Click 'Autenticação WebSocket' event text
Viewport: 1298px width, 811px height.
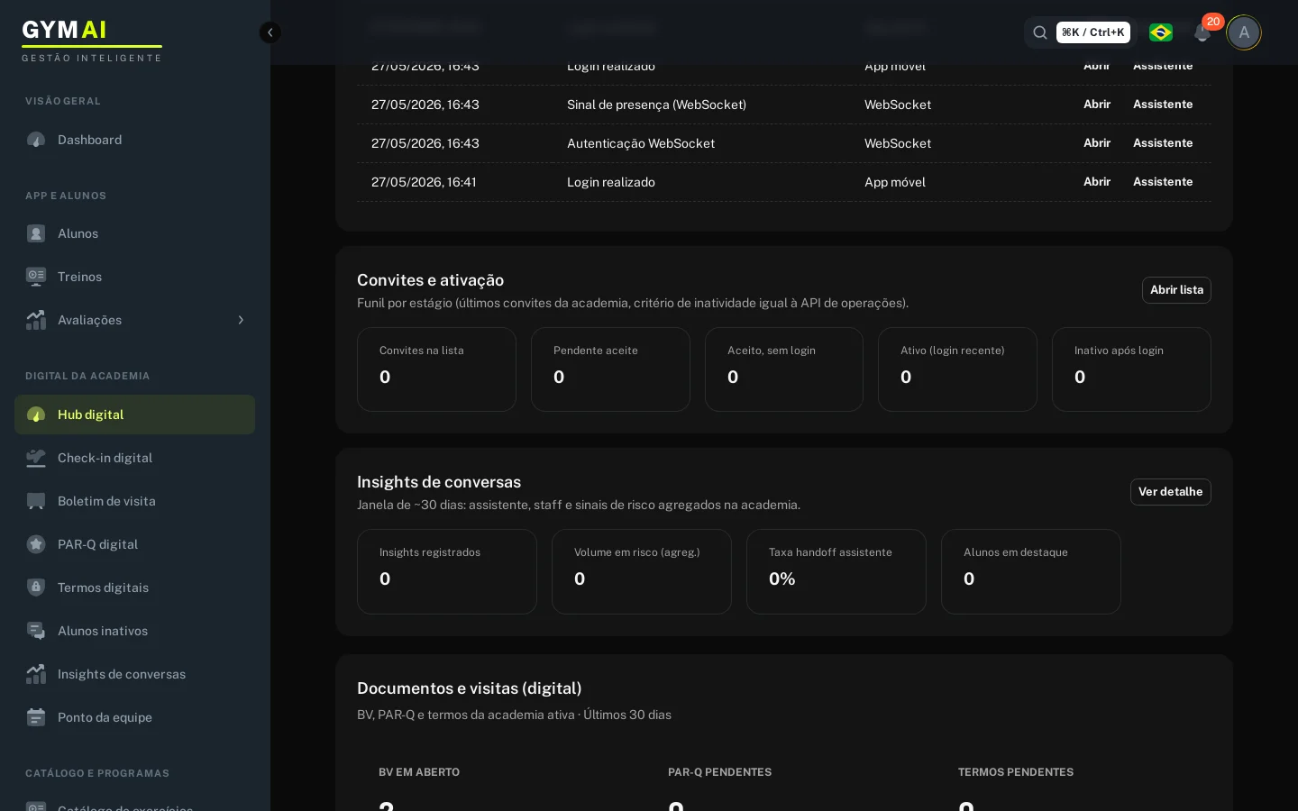click(641, 143)
